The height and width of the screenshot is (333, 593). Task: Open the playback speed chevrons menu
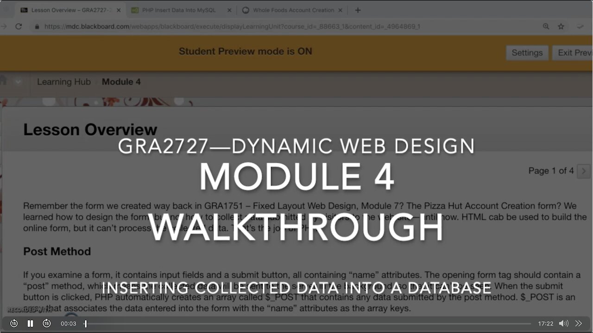tap(579, 324)
